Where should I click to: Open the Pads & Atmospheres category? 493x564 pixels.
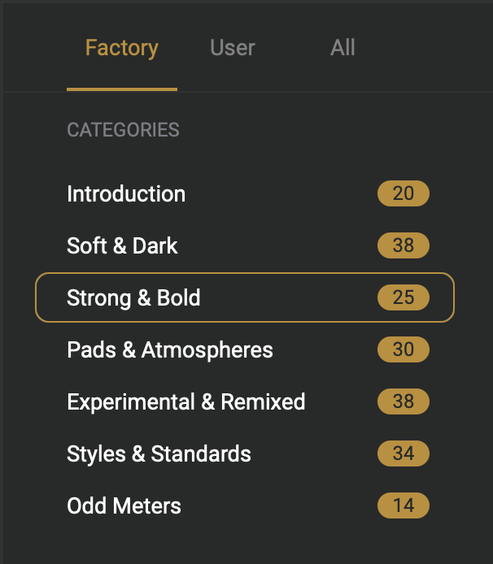[x=170, y=349]
